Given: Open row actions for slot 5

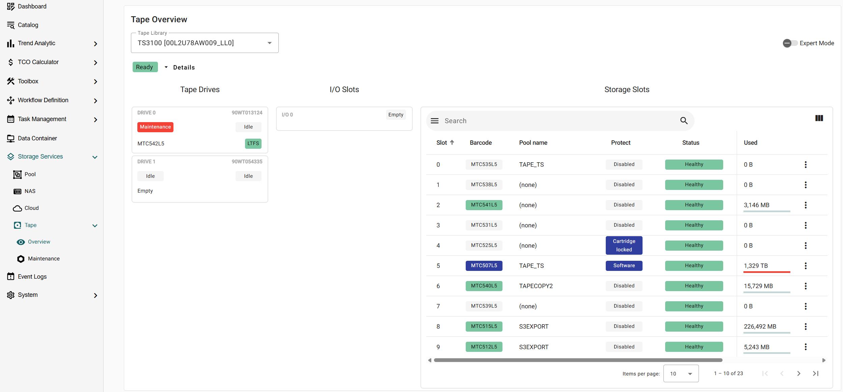Looking at the screenshot, I should point(806,266).
